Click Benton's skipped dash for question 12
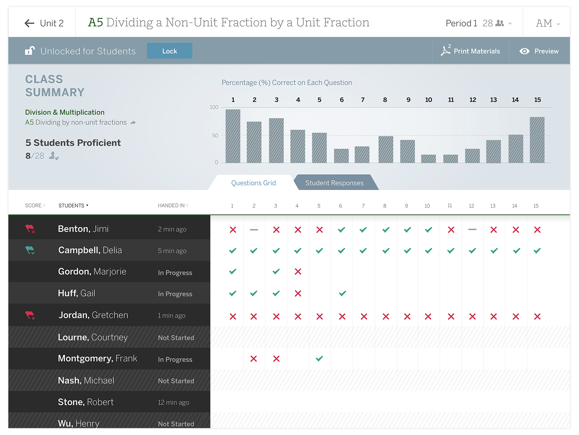579x435 pixels. tap(472, 229)
